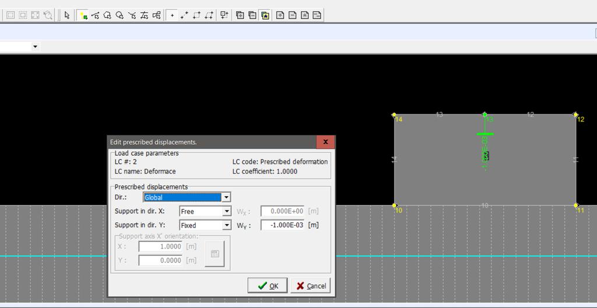Select node 11 at bottom-right corner
Screen dimensions: 597x308
(x=575, y=205)
